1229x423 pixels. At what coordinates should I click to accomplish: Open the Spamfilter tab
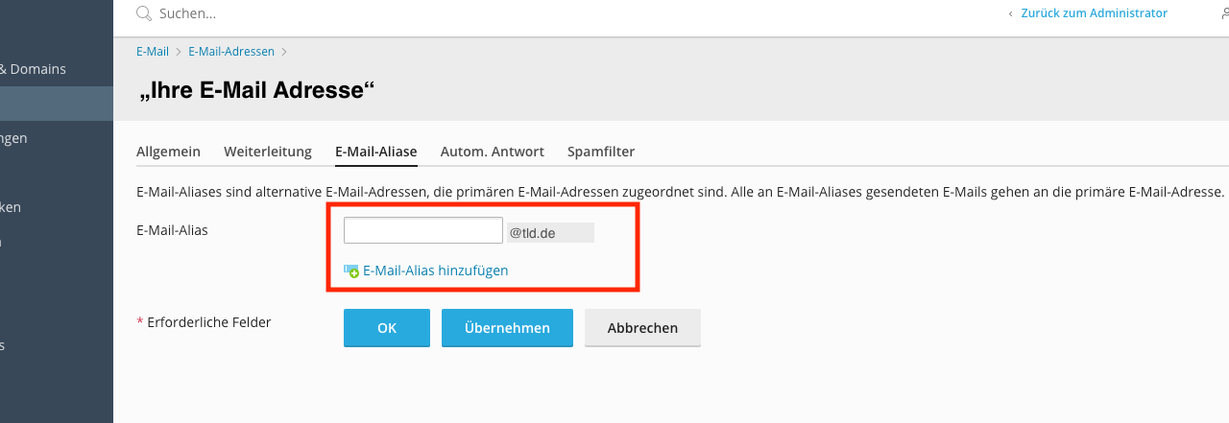[601, 152]
